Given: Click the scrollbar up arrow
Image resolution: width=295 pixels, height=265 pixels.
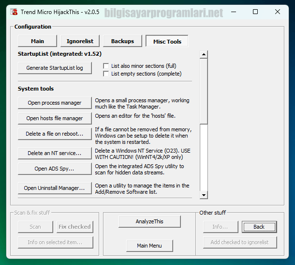Looking at the screenshot, I should tap(204, 54).
